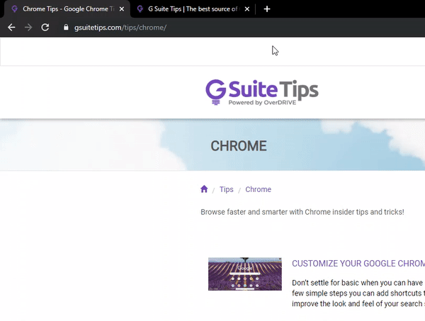Click the G Suite Tips logo

tap(262, 92)
